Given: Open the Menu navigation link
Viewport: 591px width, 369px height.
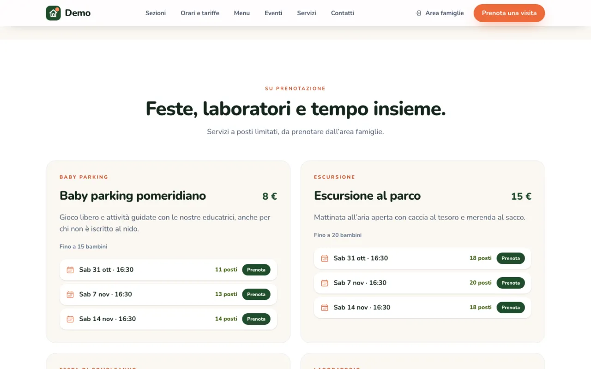Looking at the screenshot, I should pos(242,13).
